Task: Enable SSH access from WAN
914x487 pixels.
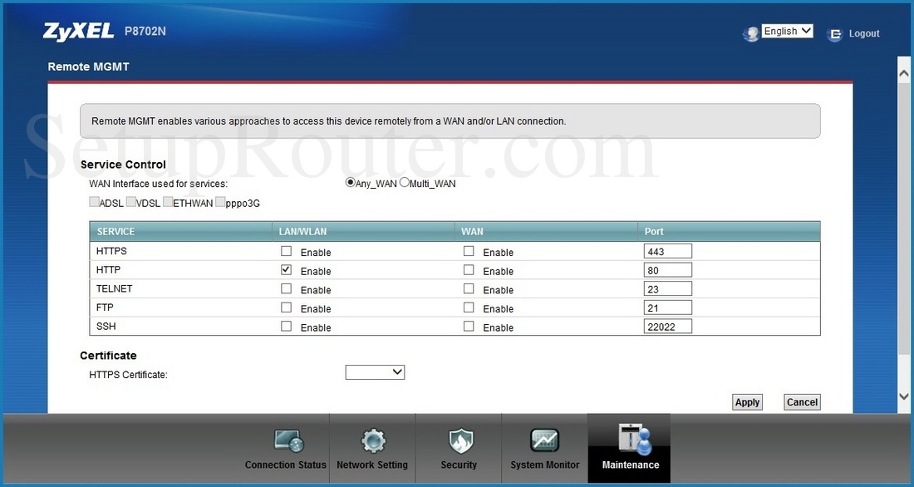Action: 469,326
